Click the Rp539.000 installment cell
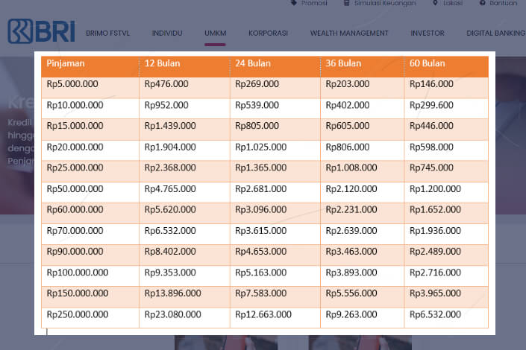This screenshot has width=526, height=350. [x=275, y=108]
